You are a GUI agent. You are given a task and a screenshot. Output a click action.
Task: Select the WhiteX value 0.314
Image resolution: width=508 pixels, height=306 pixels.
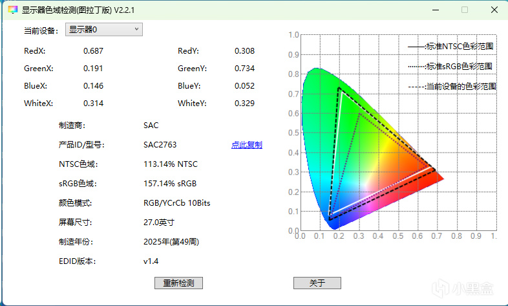93,104
